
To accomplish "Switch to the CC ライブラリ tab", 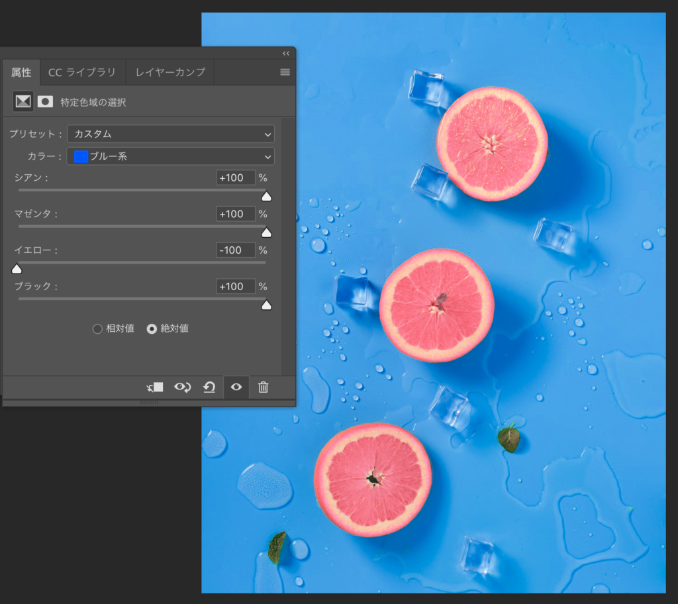I will tap(82, 72).
